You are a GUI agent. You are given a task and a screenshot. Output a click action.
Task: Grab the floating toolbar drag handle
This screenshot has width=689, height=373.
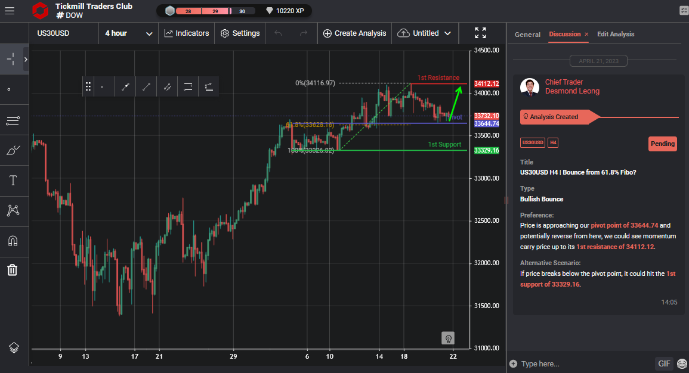point(88,86)
